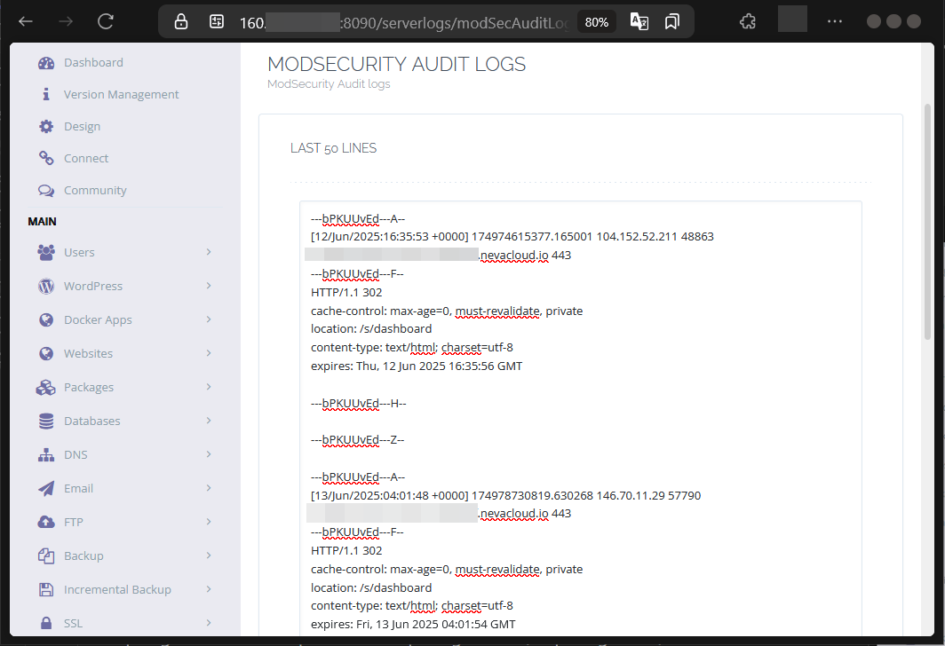Expand the FTP menu chevron
The image size is (945, 646).
click(209, 522)
